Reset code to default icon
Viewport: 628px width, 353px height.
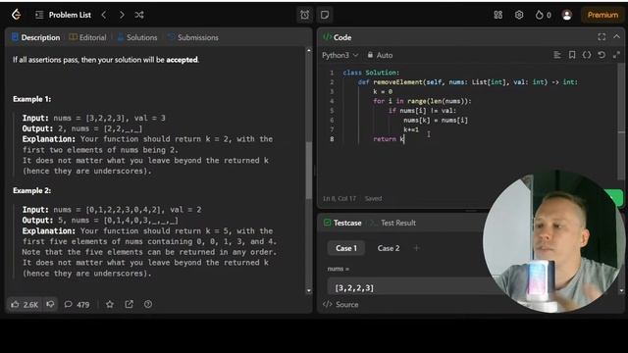pos(602,55)
